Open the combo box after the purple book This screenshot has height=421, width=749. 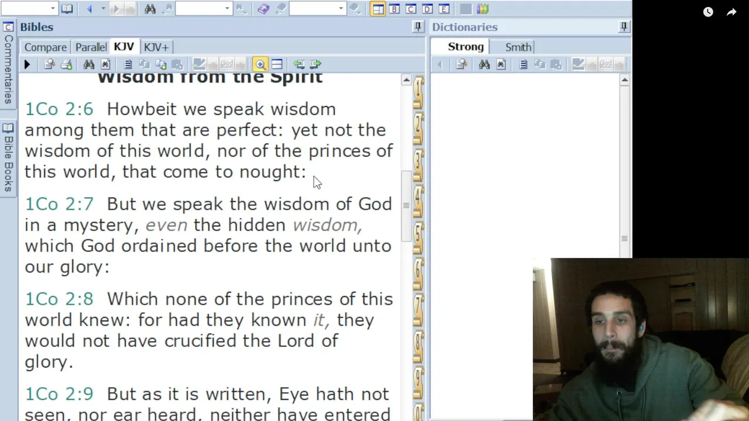(x=341, y=9)
